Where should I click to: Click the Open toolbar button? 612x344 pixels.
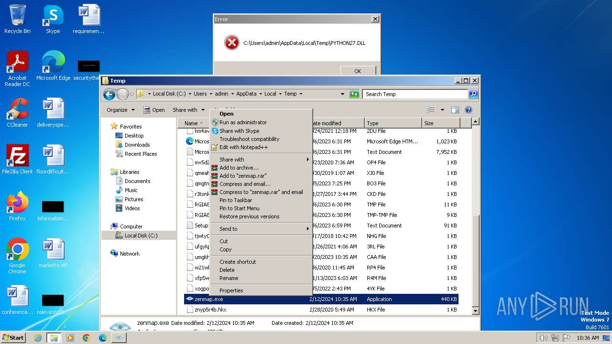point(154,110)
